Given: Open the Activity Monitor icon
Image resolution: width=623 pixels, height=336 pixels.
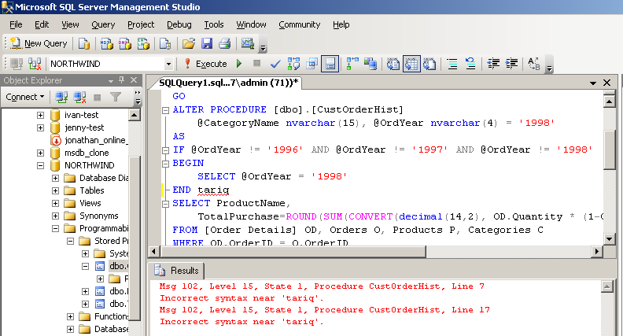Looking at the screenshot, I should point(248,43).
